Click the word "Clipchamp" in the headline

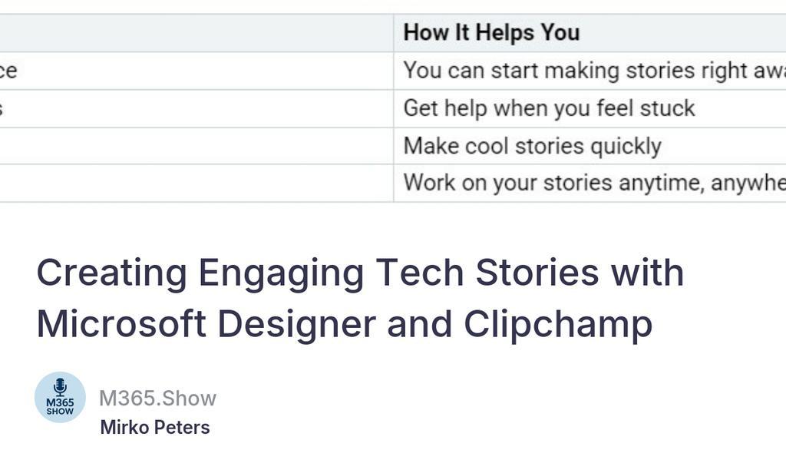(558, 324)
